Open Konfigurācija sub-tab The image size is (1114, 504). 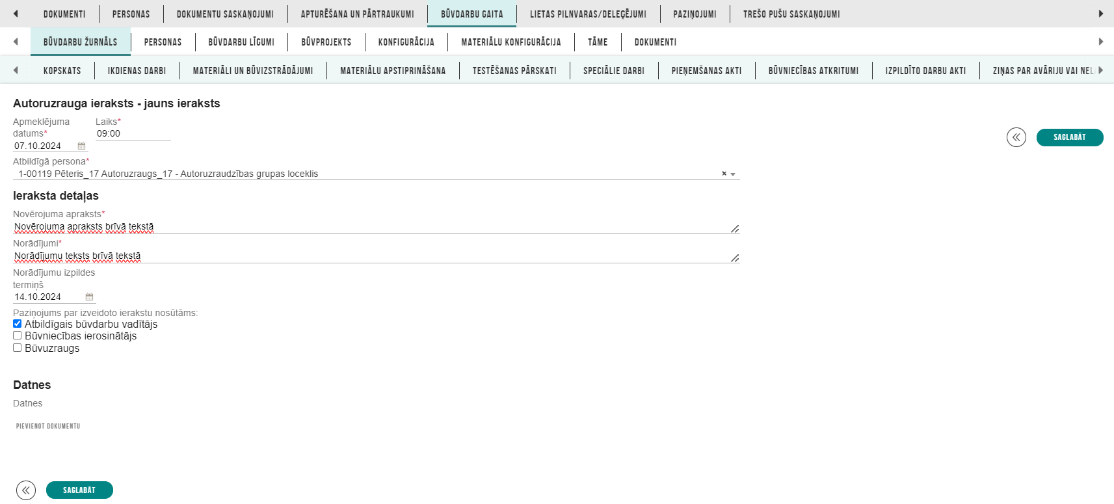[x=406, y=42]
